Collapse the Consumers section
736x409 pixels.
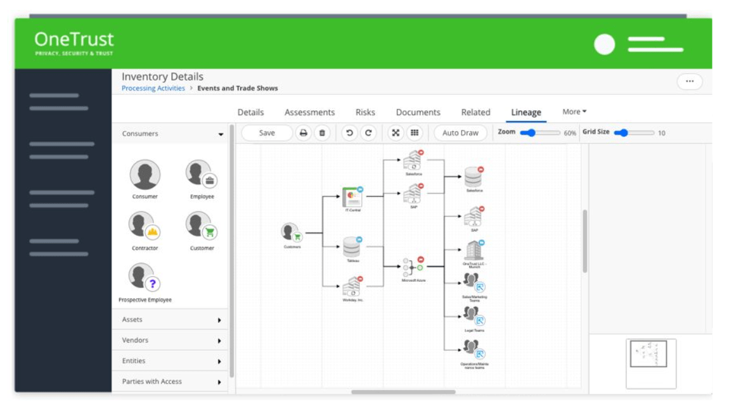[x=221, y=134]
